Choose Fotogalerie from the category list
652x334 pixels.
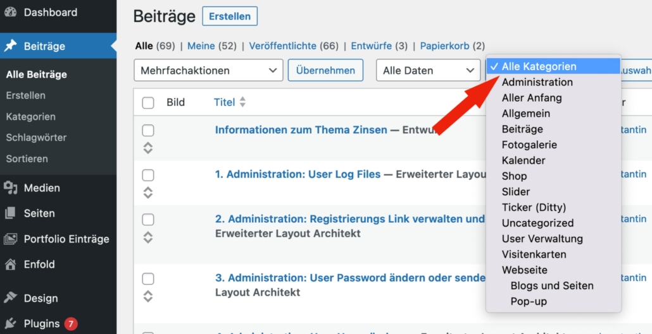pyautogui.click(x=529, y=145)
